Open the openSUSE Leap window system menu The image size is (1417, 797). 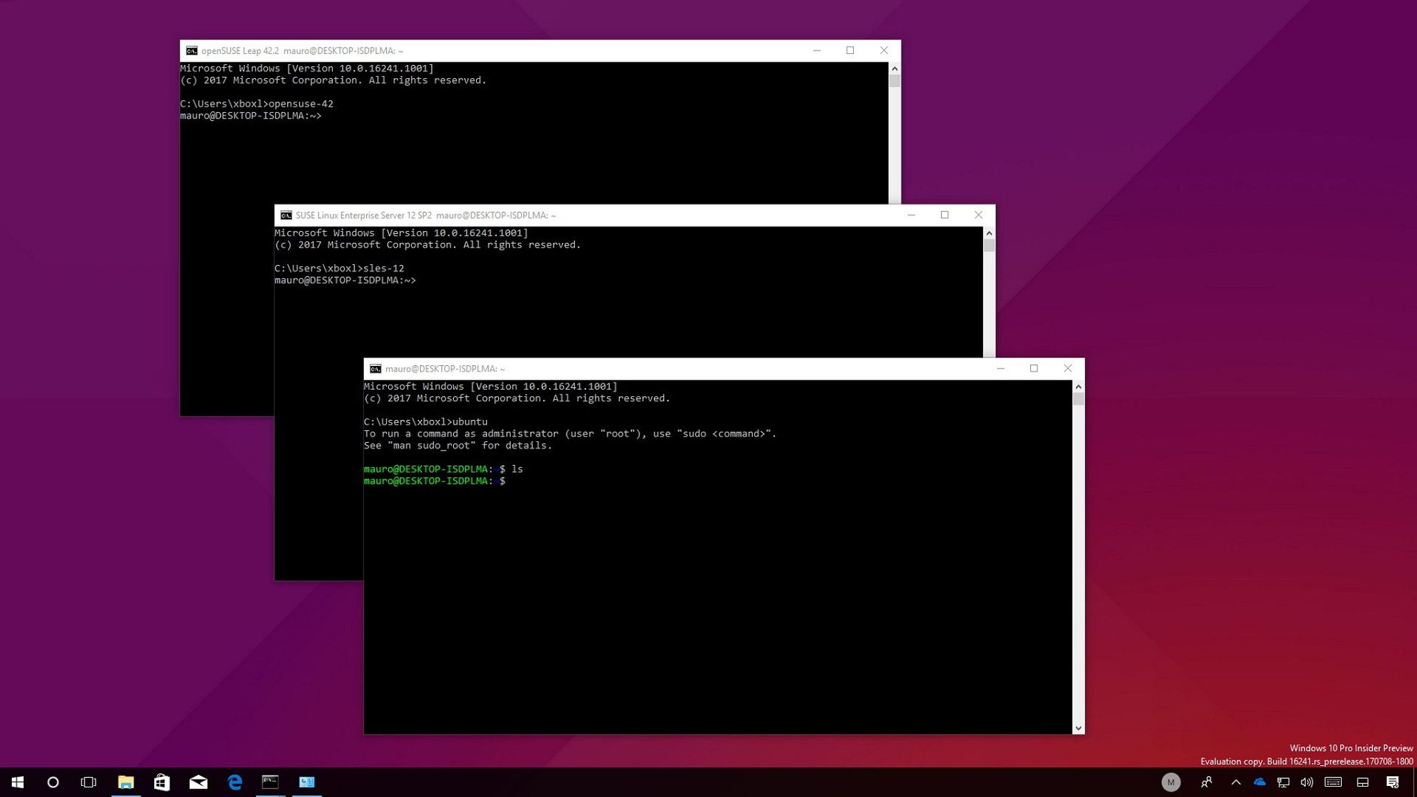[193, 50]
